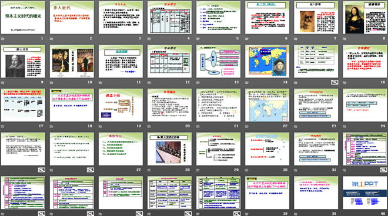Click animation star under slide 22

tap(247, 126)
